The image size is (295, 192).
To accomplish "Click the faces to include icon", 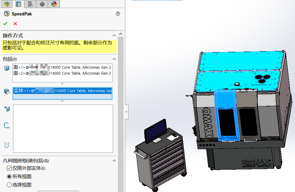I will pos(7,68).
